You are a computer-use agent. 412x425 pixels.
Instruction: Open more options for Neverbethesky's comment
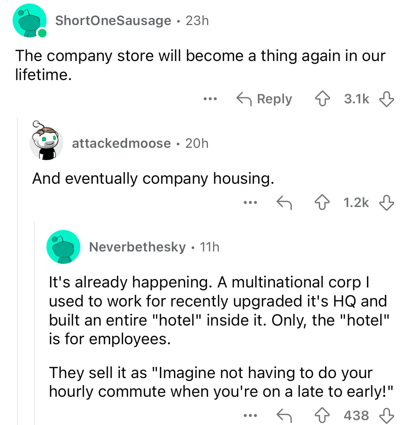pyautogui.click(x=250, y=415)
